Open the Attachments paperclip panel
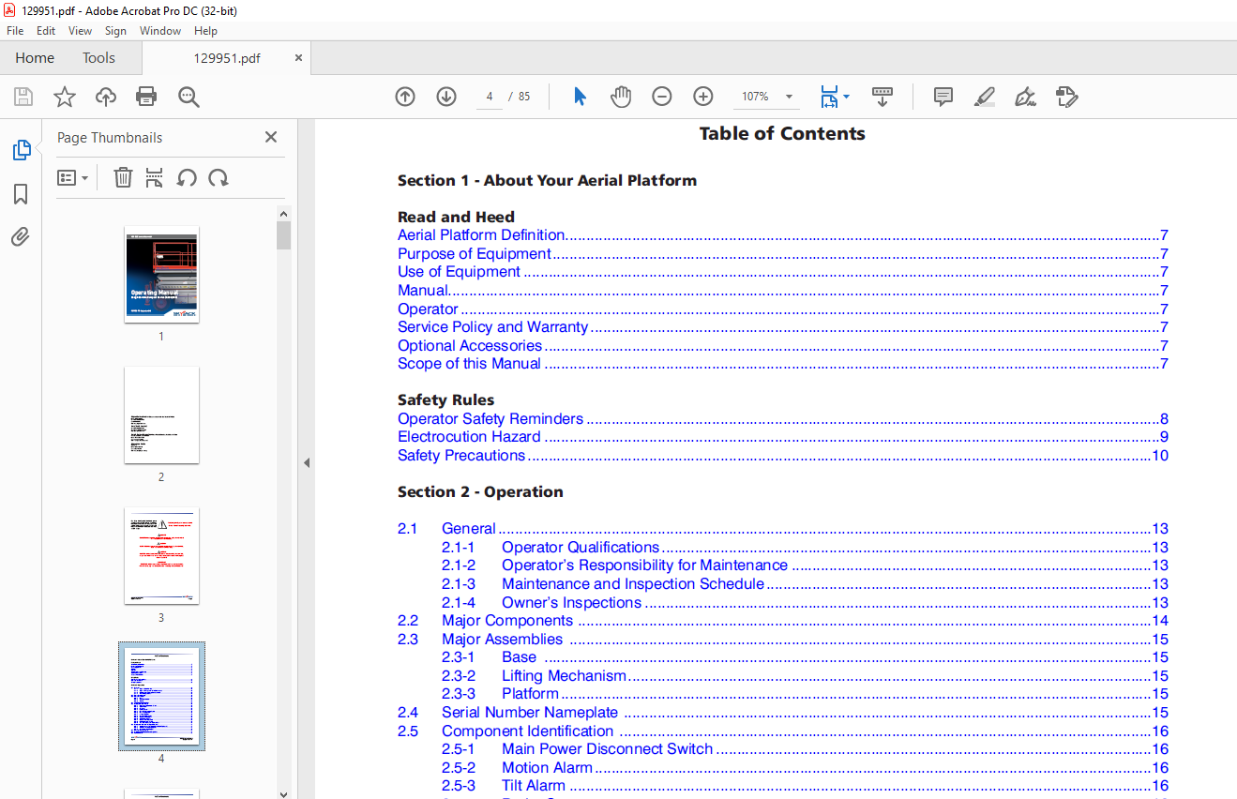Screen dimensions: 1237x799 (x=21, y=236)
